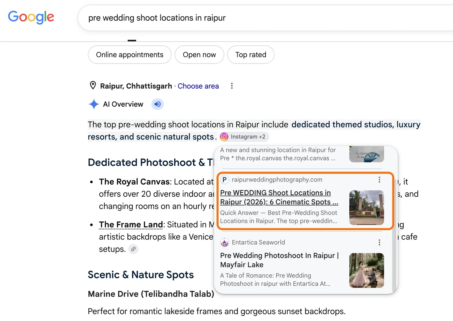
Task: Click the A Tale of Romance snippet
Action: pos(275,280)
